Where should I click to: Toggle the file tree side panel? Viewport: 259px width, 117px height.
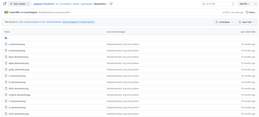pos(5,4)
